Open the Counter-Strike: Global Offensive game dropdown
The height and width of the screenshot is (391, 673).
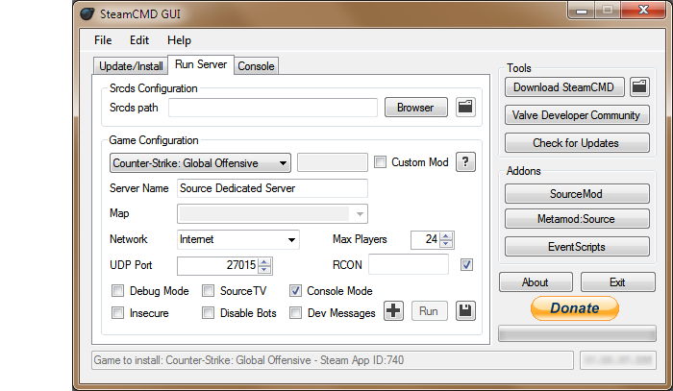pyautogui.click(x=200, y=163)
